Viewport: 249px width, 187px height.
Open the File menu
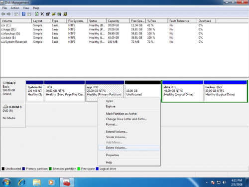coord(4,8)
